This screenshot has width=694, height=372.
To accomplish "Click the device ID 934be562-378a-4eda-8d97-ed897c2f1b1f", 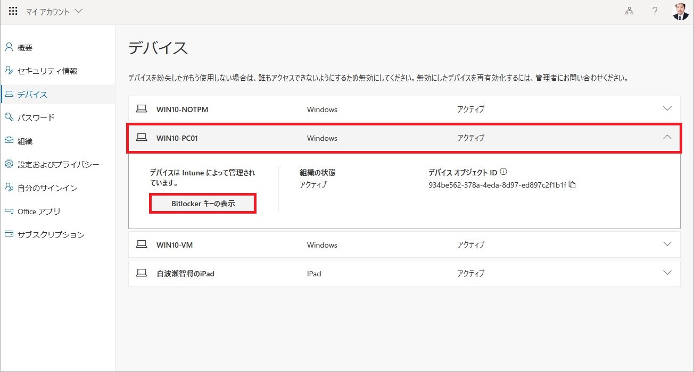I will pyautogui.click(x=497, y=185).
